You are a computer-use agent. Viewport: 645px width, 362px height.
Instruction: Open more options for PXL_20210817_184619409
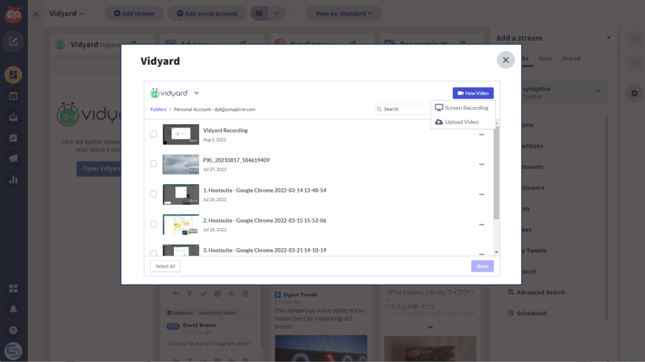point(482,164)
